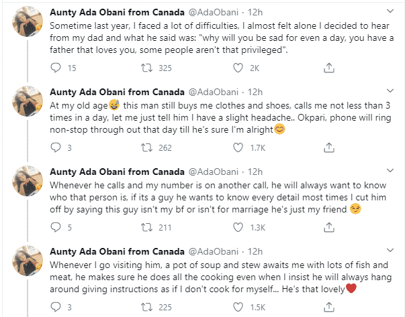This screenshot has width=405, height=317.
Task: Share the clothes and shoes tweet
Action: point(329,148)
